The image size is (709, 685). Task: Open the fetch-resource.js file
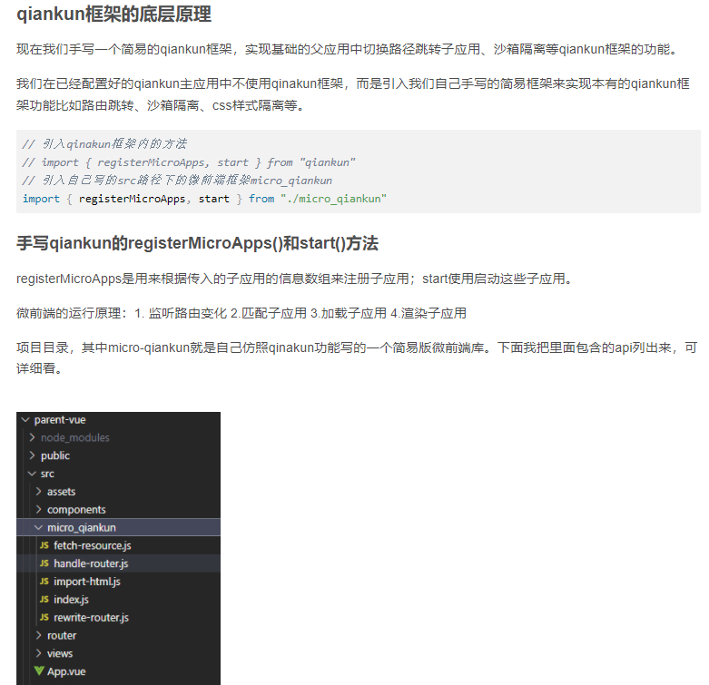click(93, 545)
